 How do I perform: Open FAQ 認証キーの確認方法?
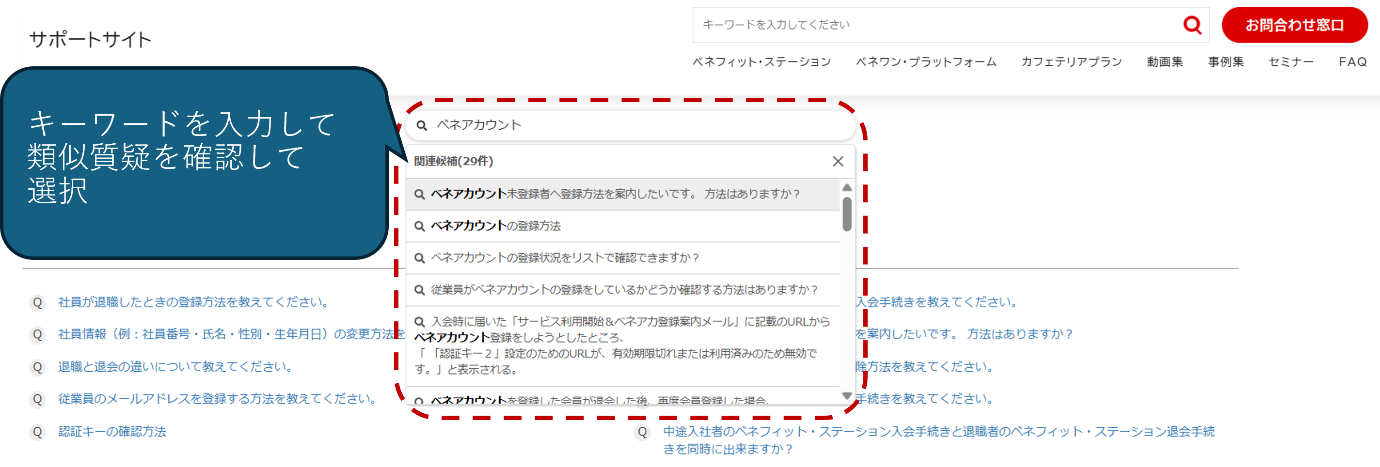pyautogui.click(x=112, y=432)
